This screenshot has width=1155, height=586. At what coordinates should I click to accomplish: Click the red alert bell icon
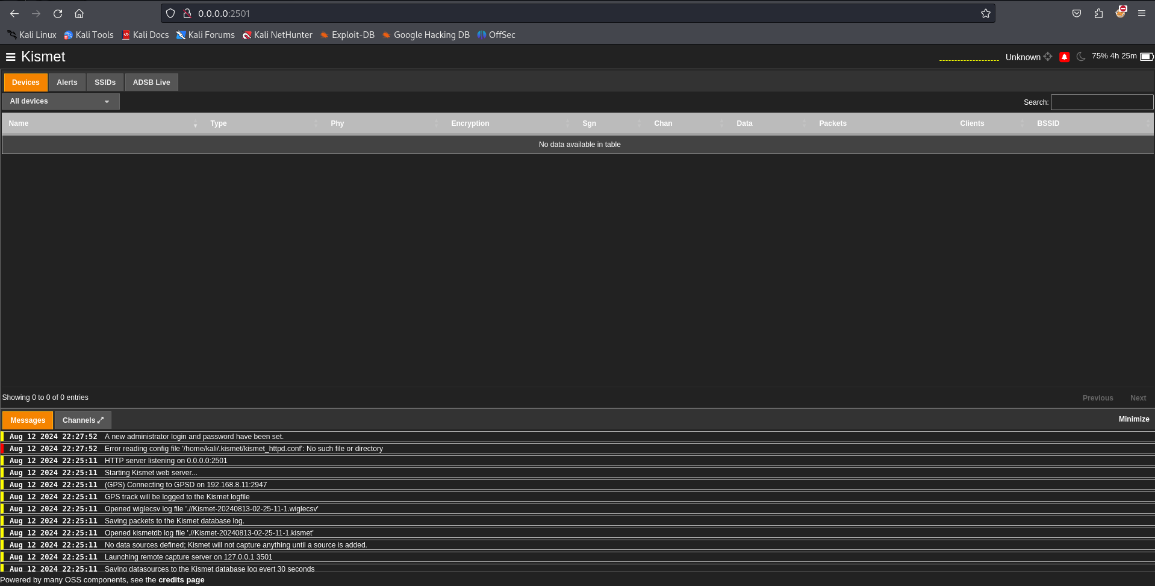click(1064, 57)
